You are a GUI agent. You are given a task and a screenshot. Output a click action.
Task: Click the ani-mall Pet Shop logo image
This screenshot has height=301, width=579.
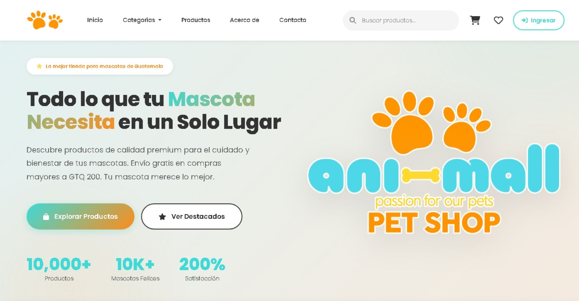tap(434, 163)
